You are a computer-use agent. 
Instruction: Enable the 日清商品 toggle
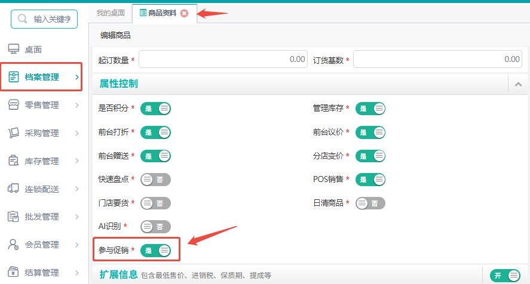pyautogui.click(x=370, y=203)
